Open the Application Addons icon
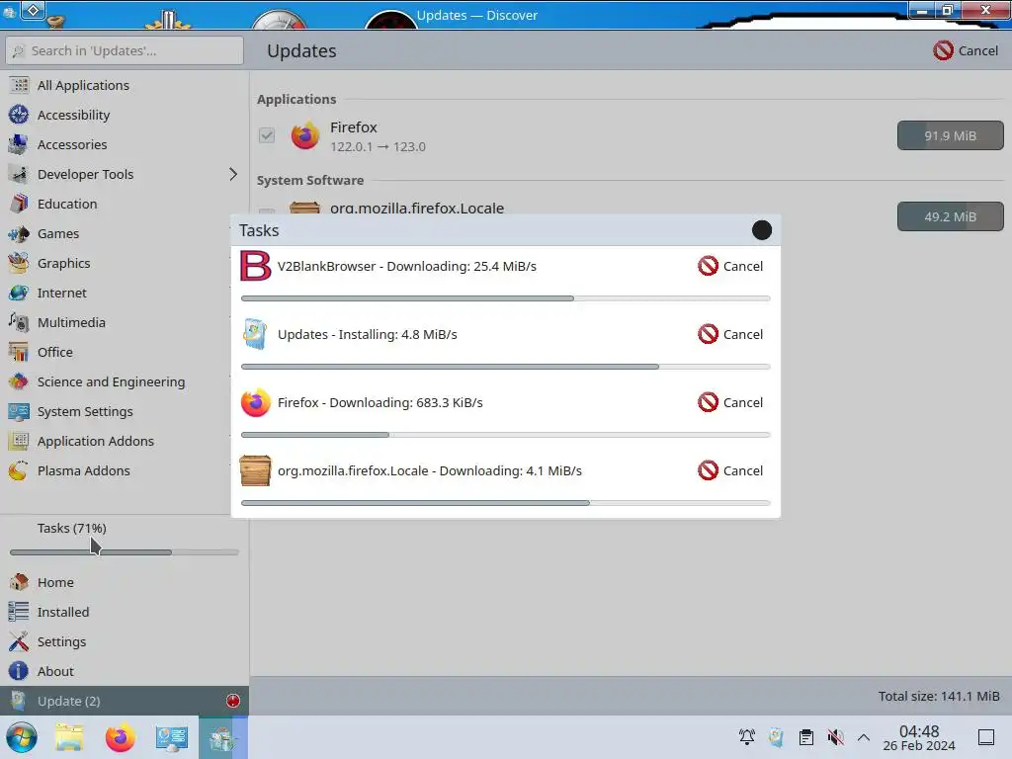This screenshot has width=1012, height=759. pyautogui.click(x=19, y=442)
